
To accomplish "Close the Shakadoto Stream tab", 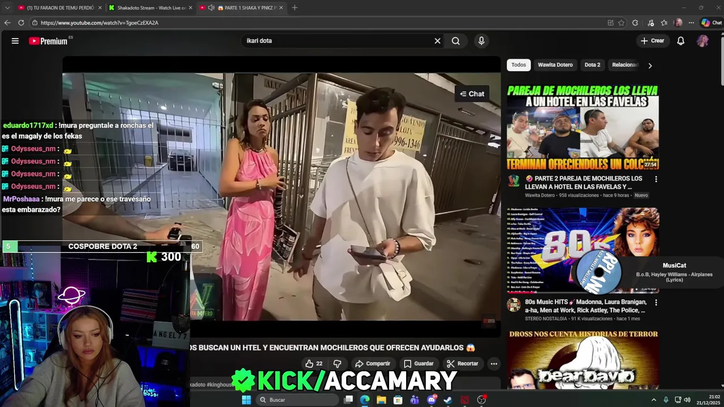I will 190,8.
